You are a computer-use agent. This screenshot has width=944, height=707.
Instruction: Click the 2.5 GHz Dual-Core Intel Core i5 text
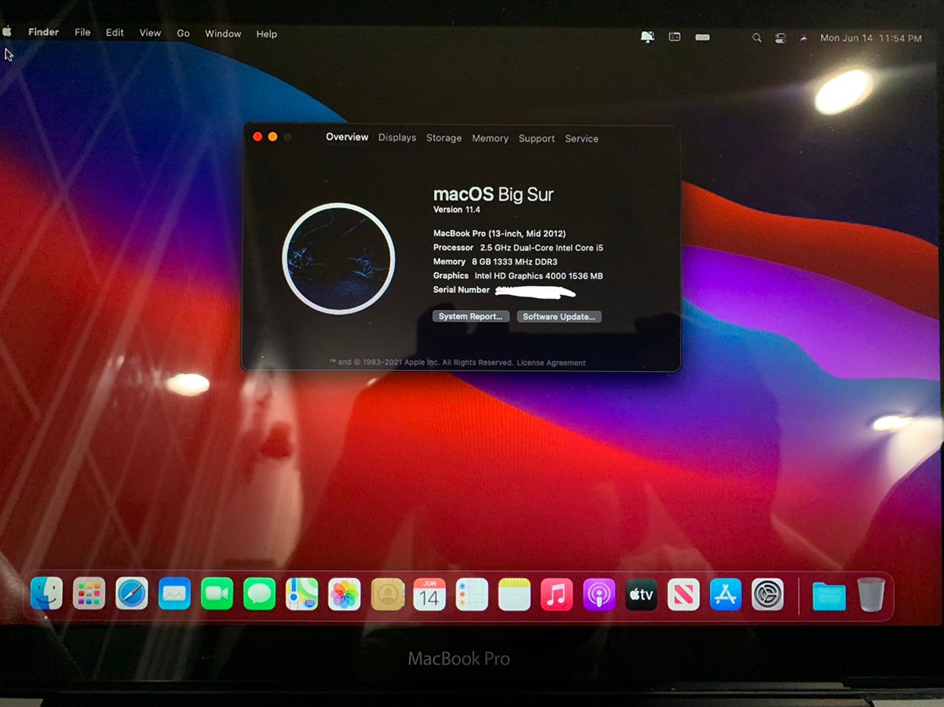pyautogui.click(x=541, y=248)
